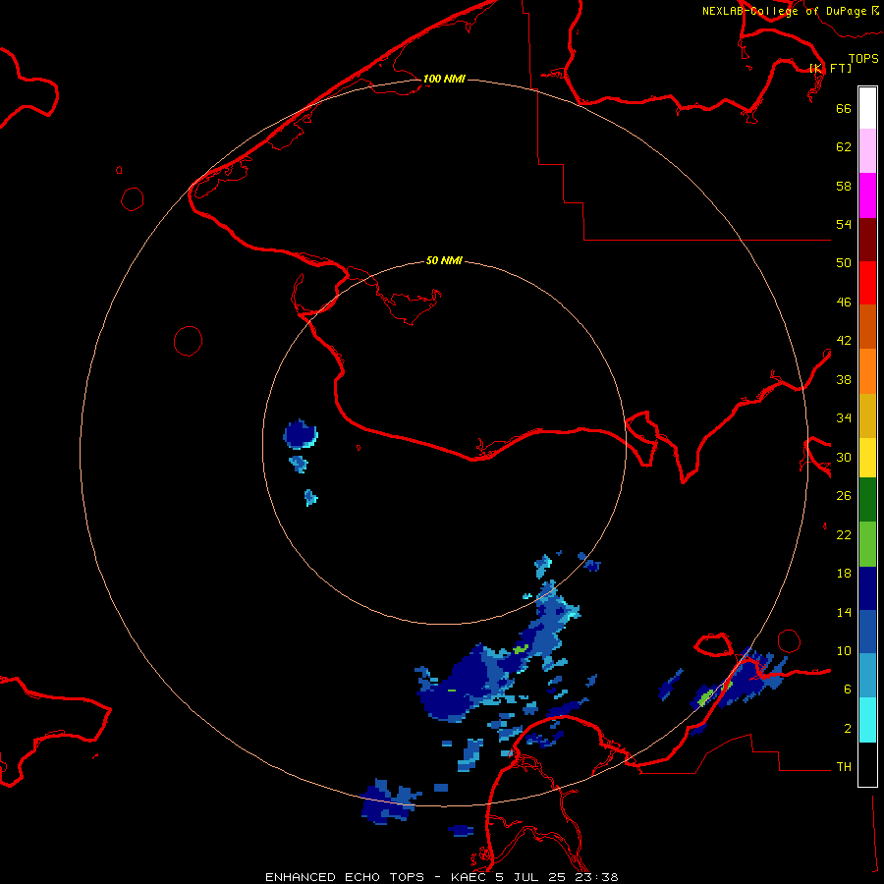Click the legend value "34"
Screen dimensions: 884x884
[x=844, y=418]
